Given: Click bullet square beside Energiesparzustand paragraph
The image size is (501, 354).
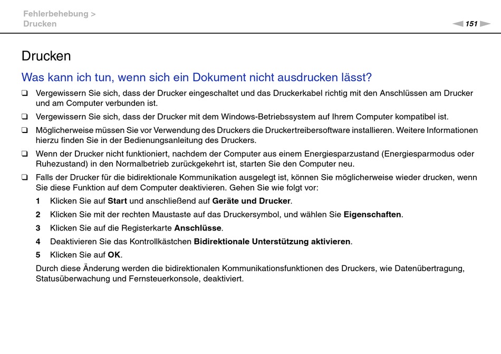Looking at the screenshot, I should 24,154.
